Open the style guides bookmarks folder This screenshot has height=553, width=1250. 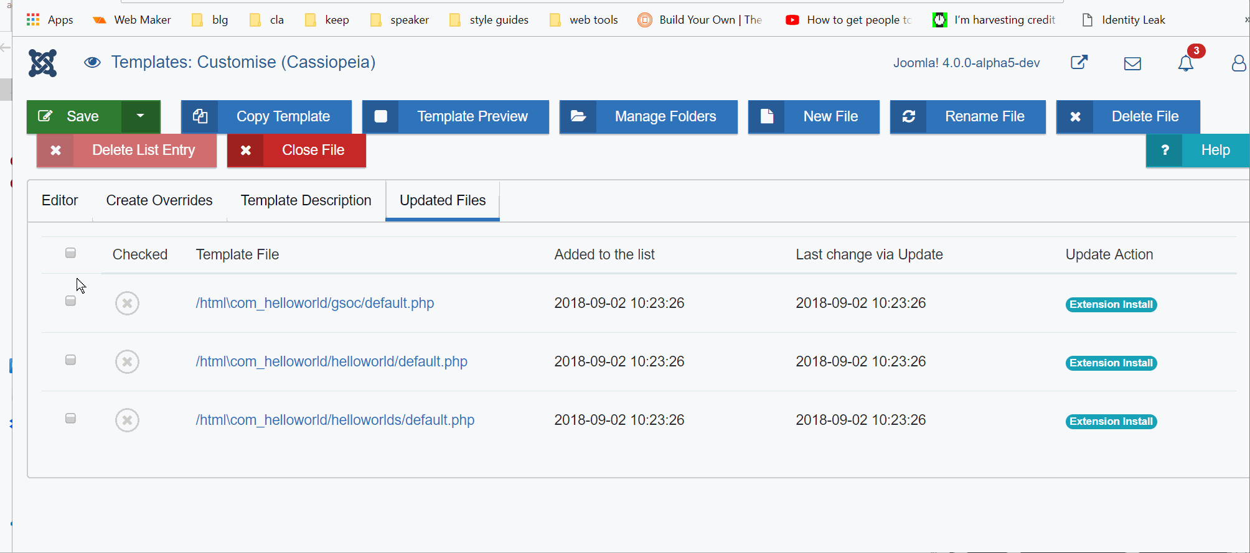489,20
